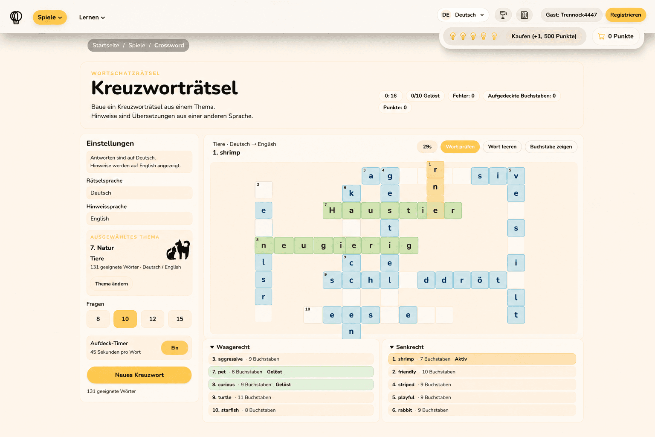The height and width of the screenshot is (437, 655).
Task: Select 15 questions option
Action: 180,319
